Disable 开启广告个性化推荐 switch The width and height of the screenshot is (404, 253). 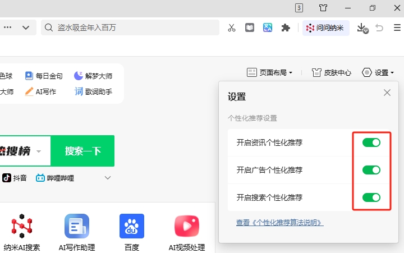point(371,170)
